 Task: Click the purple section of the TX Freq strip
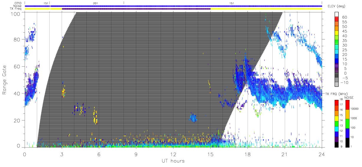coord(136,9)
